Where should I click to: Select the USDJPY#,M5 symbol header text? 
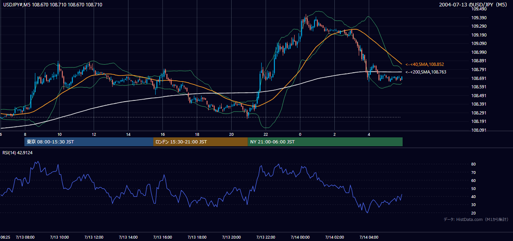click(16, 4)
